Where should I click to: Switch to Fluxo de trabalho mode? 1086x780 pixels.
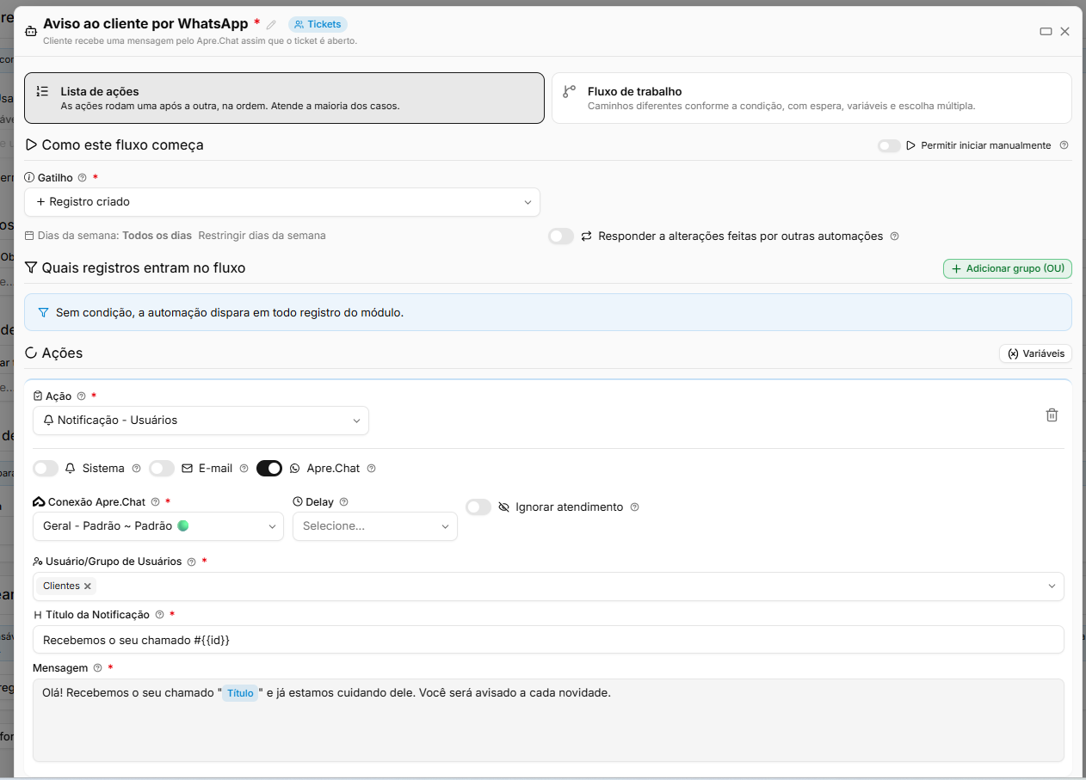click(x=811, y=98)
